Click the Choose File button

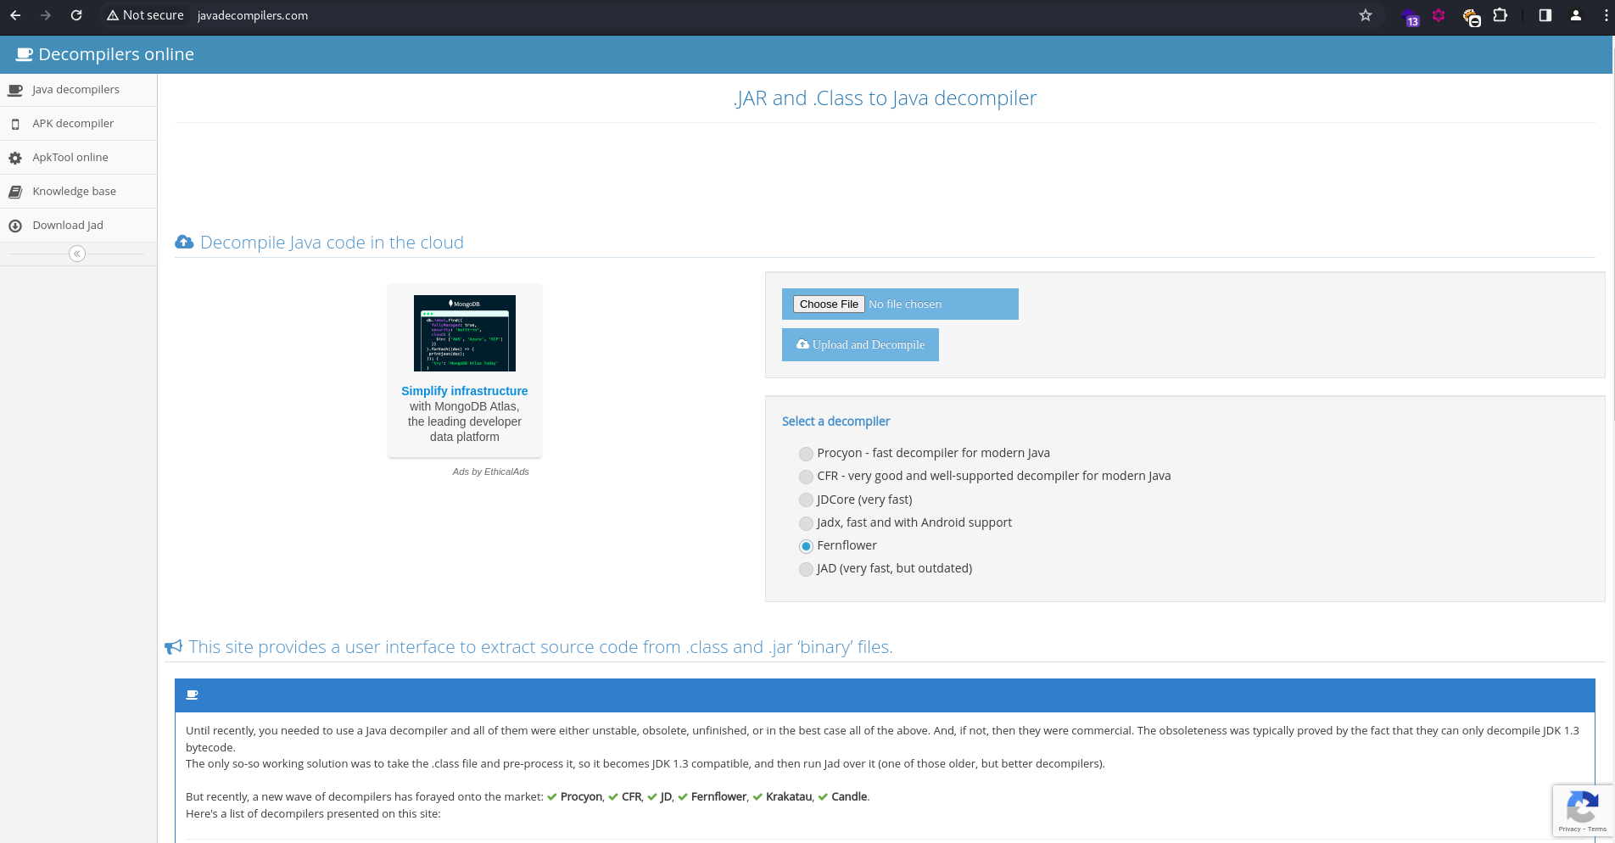829,304
